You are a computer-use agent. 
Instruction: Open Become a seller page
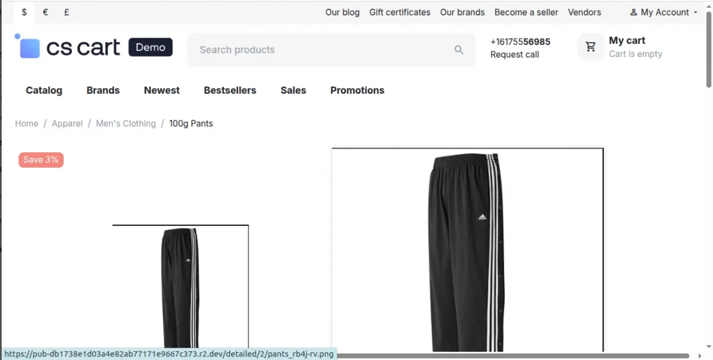point(526,12)
